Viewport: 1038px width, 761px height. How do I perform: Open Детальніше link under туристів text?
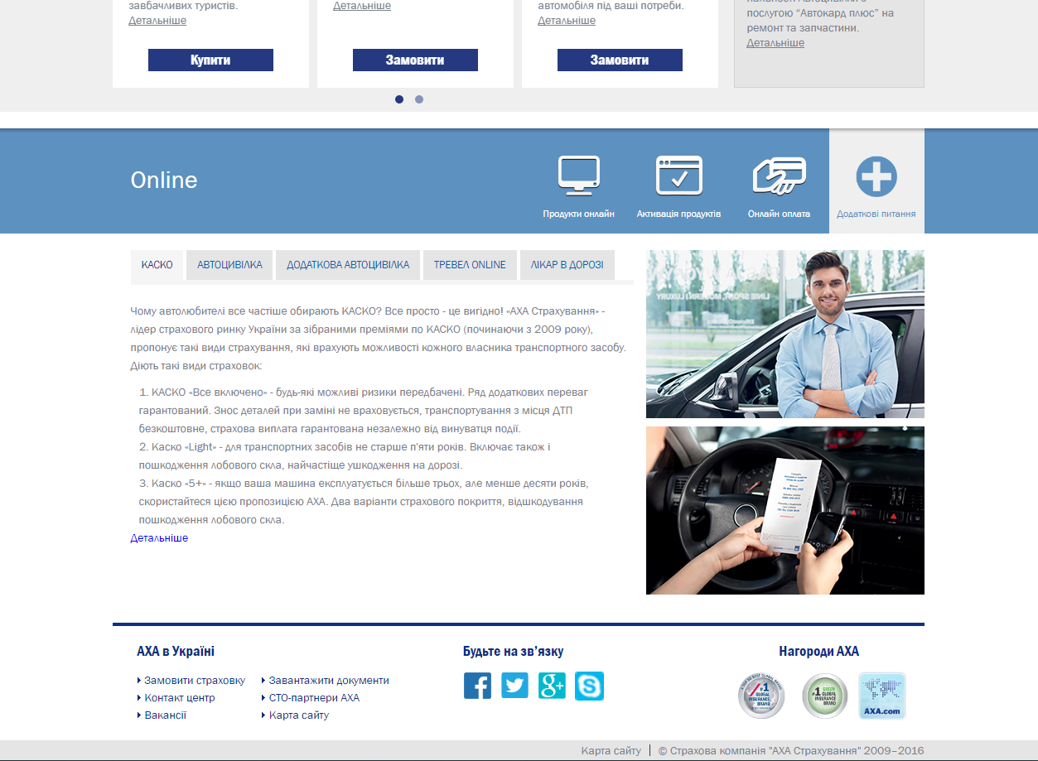157,21
